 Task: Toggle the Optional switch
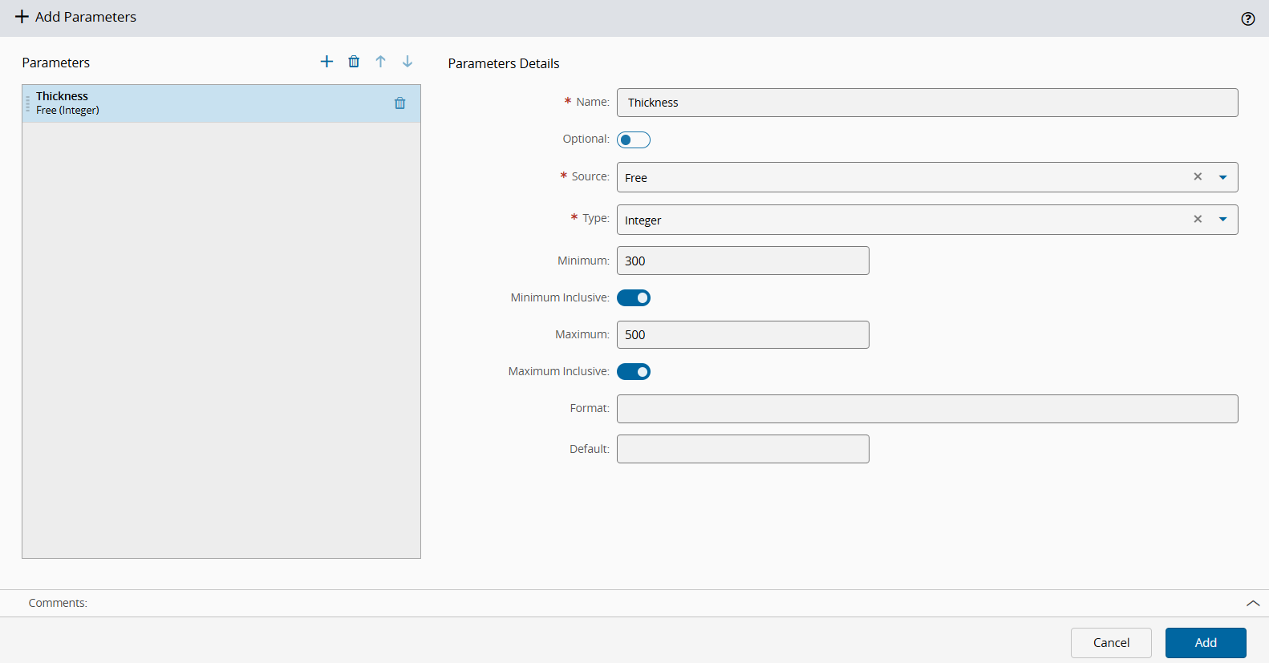pos(634,140)
